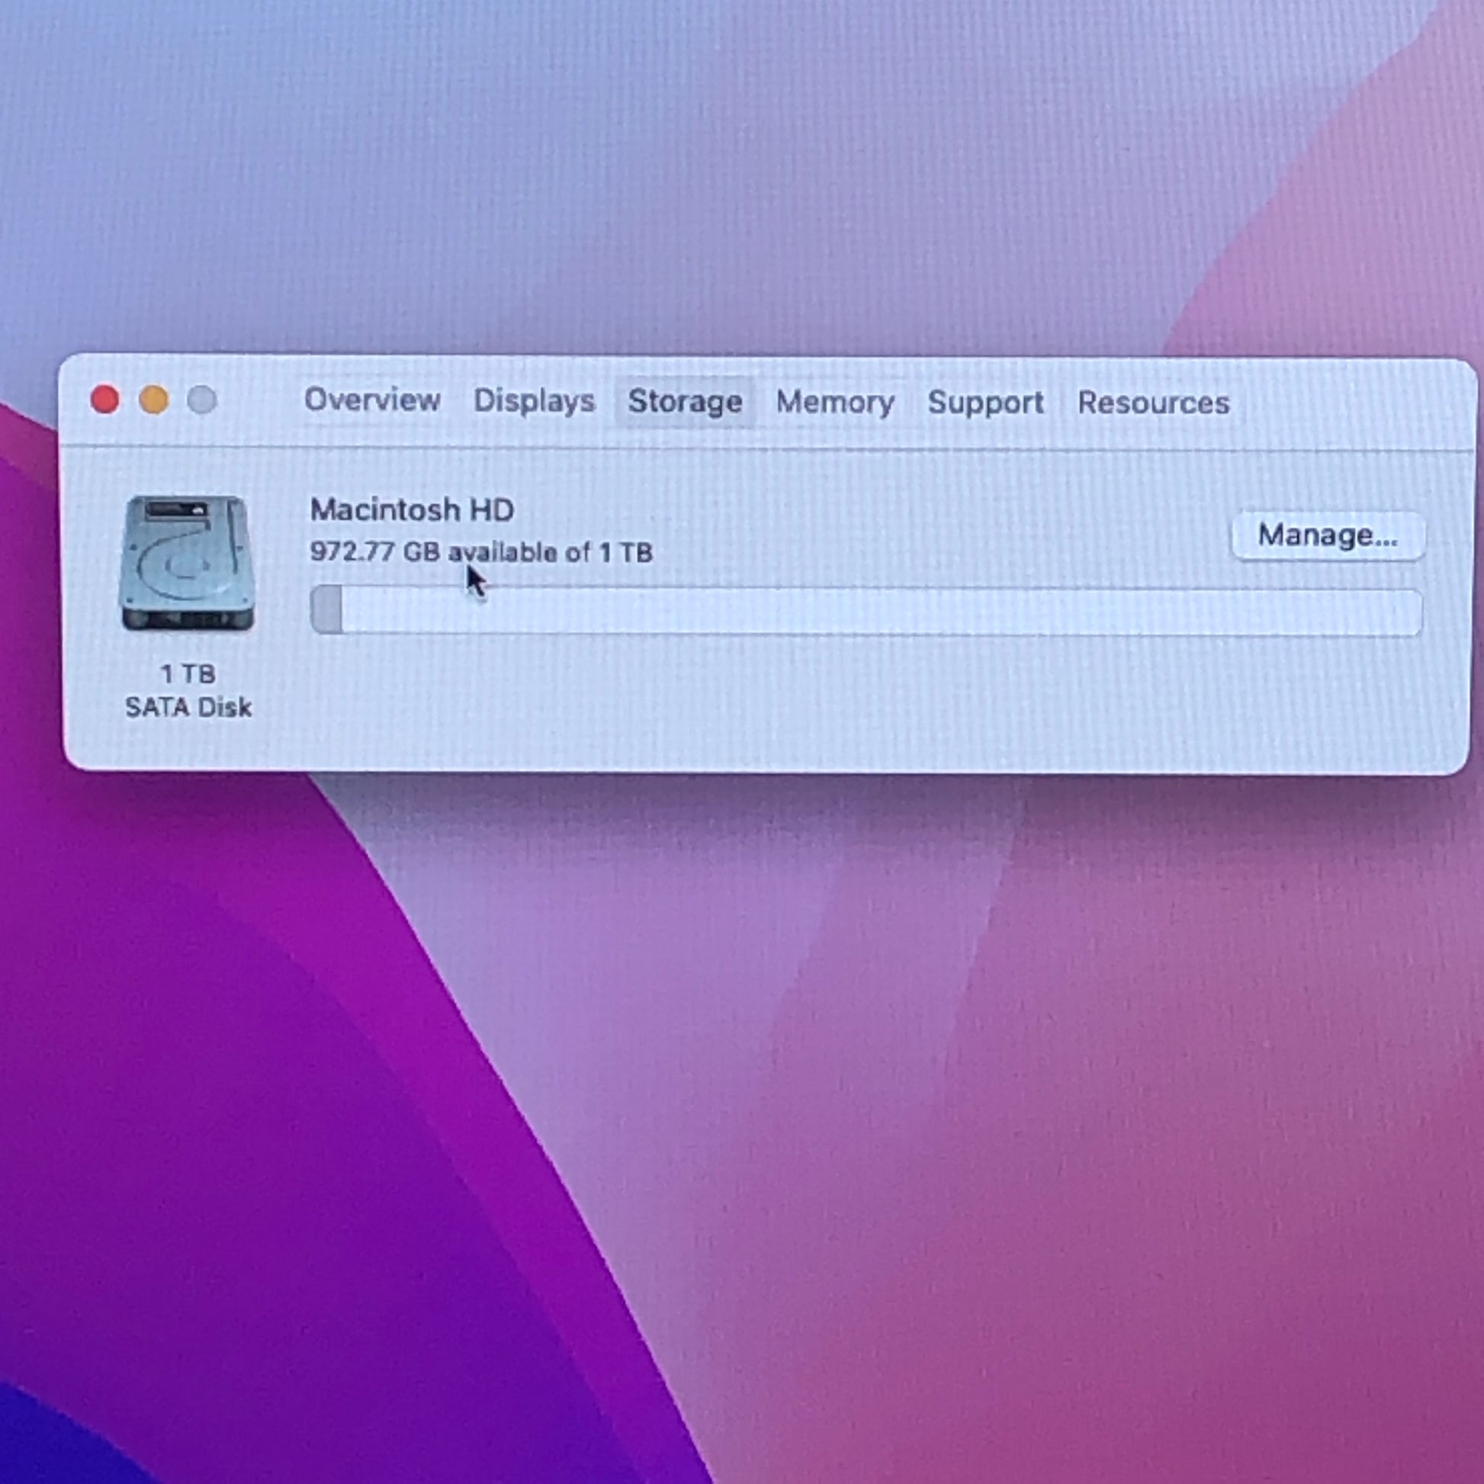Click the greyed-out zoom window button
This screenshot has width=1484, height=1484.
202,400
